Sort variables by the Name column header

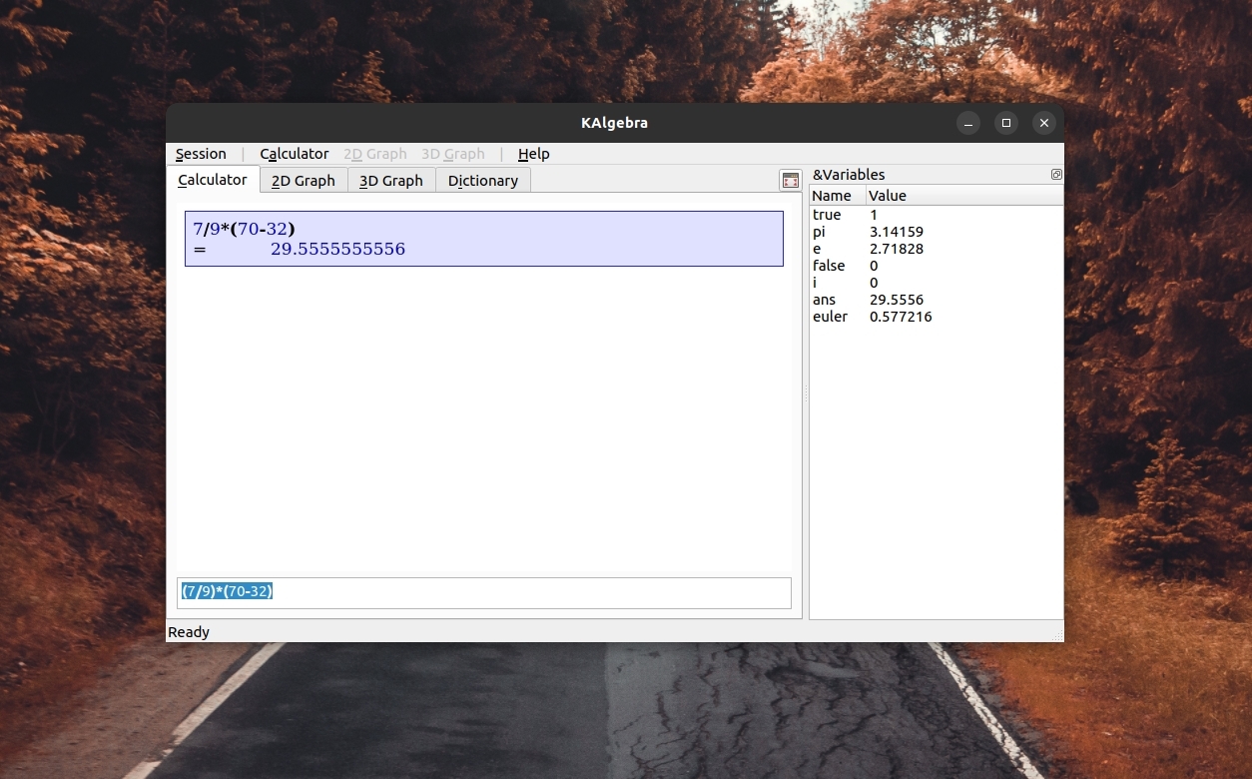click(832, 196)
